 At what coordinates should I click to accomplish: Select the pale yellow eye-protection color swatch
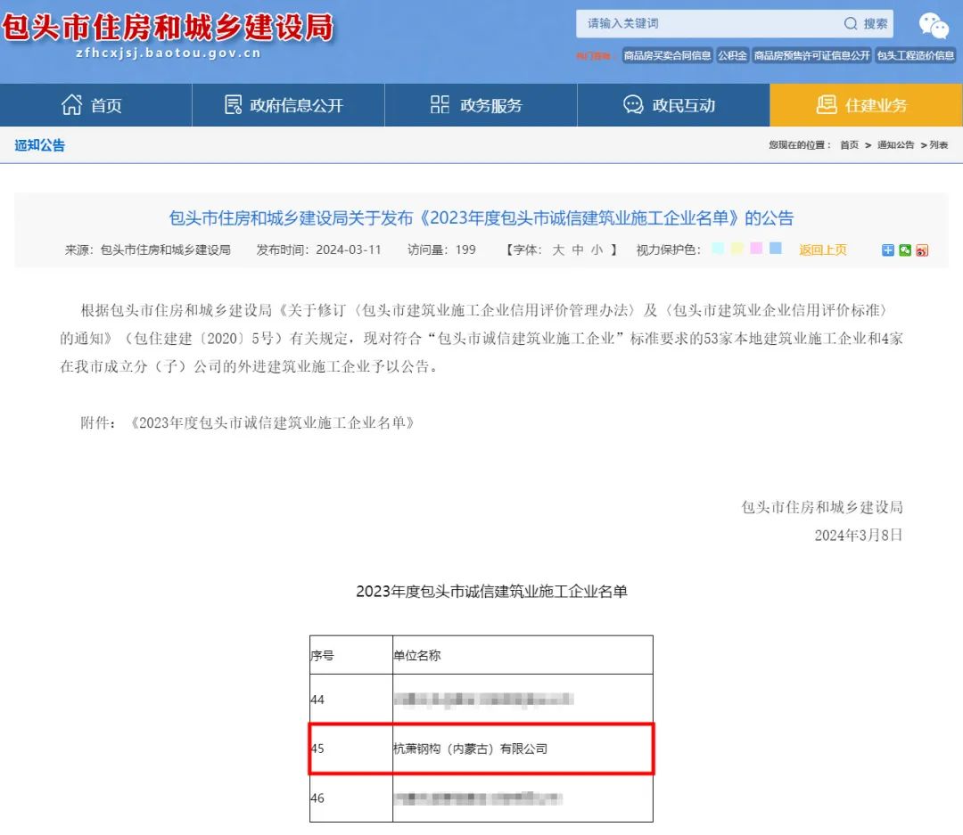point(737,249)
